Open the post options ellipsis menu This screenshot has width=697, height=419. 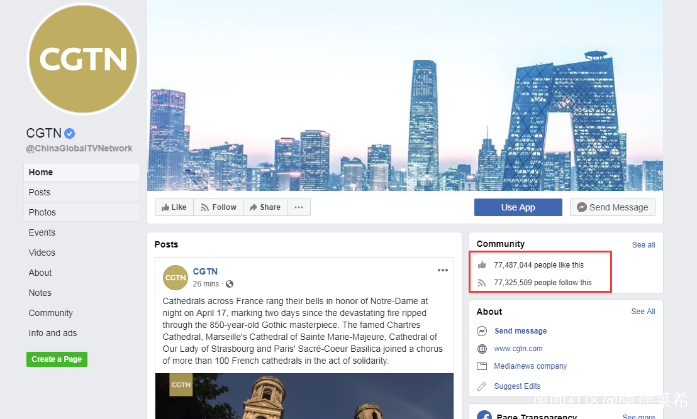443,270
